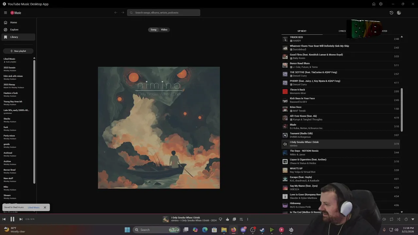Select WHAT'S UP by Ray Volpe
The width and height of the screenshot is (418, 235).
[341, 170]
